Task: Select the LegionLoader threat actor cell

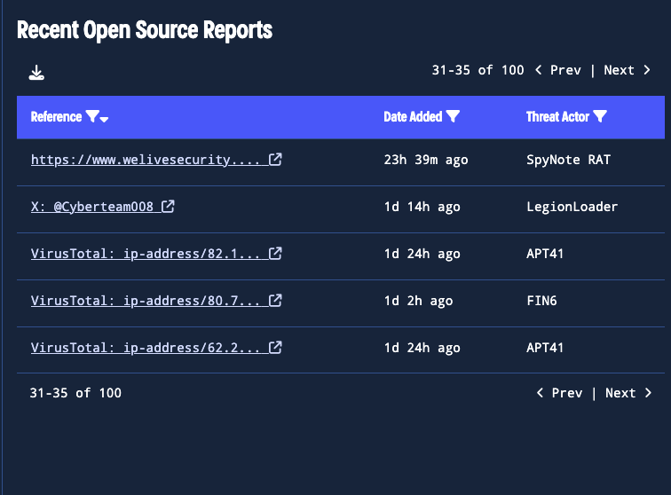Action: 572,207
